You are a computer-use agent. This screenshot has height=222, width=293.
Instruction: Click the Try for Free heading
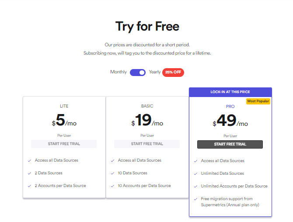pyautogui.click(x=147, y=26)
